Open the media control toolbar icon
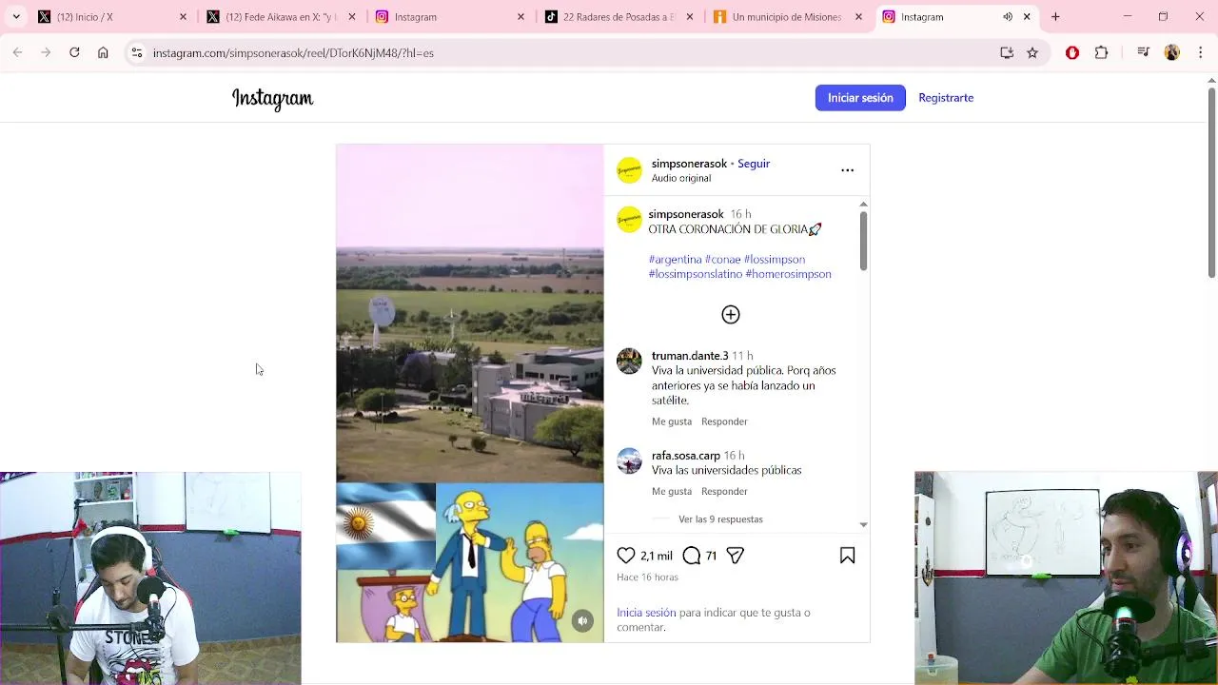Screen dimensions: 1218x685 1144,53
